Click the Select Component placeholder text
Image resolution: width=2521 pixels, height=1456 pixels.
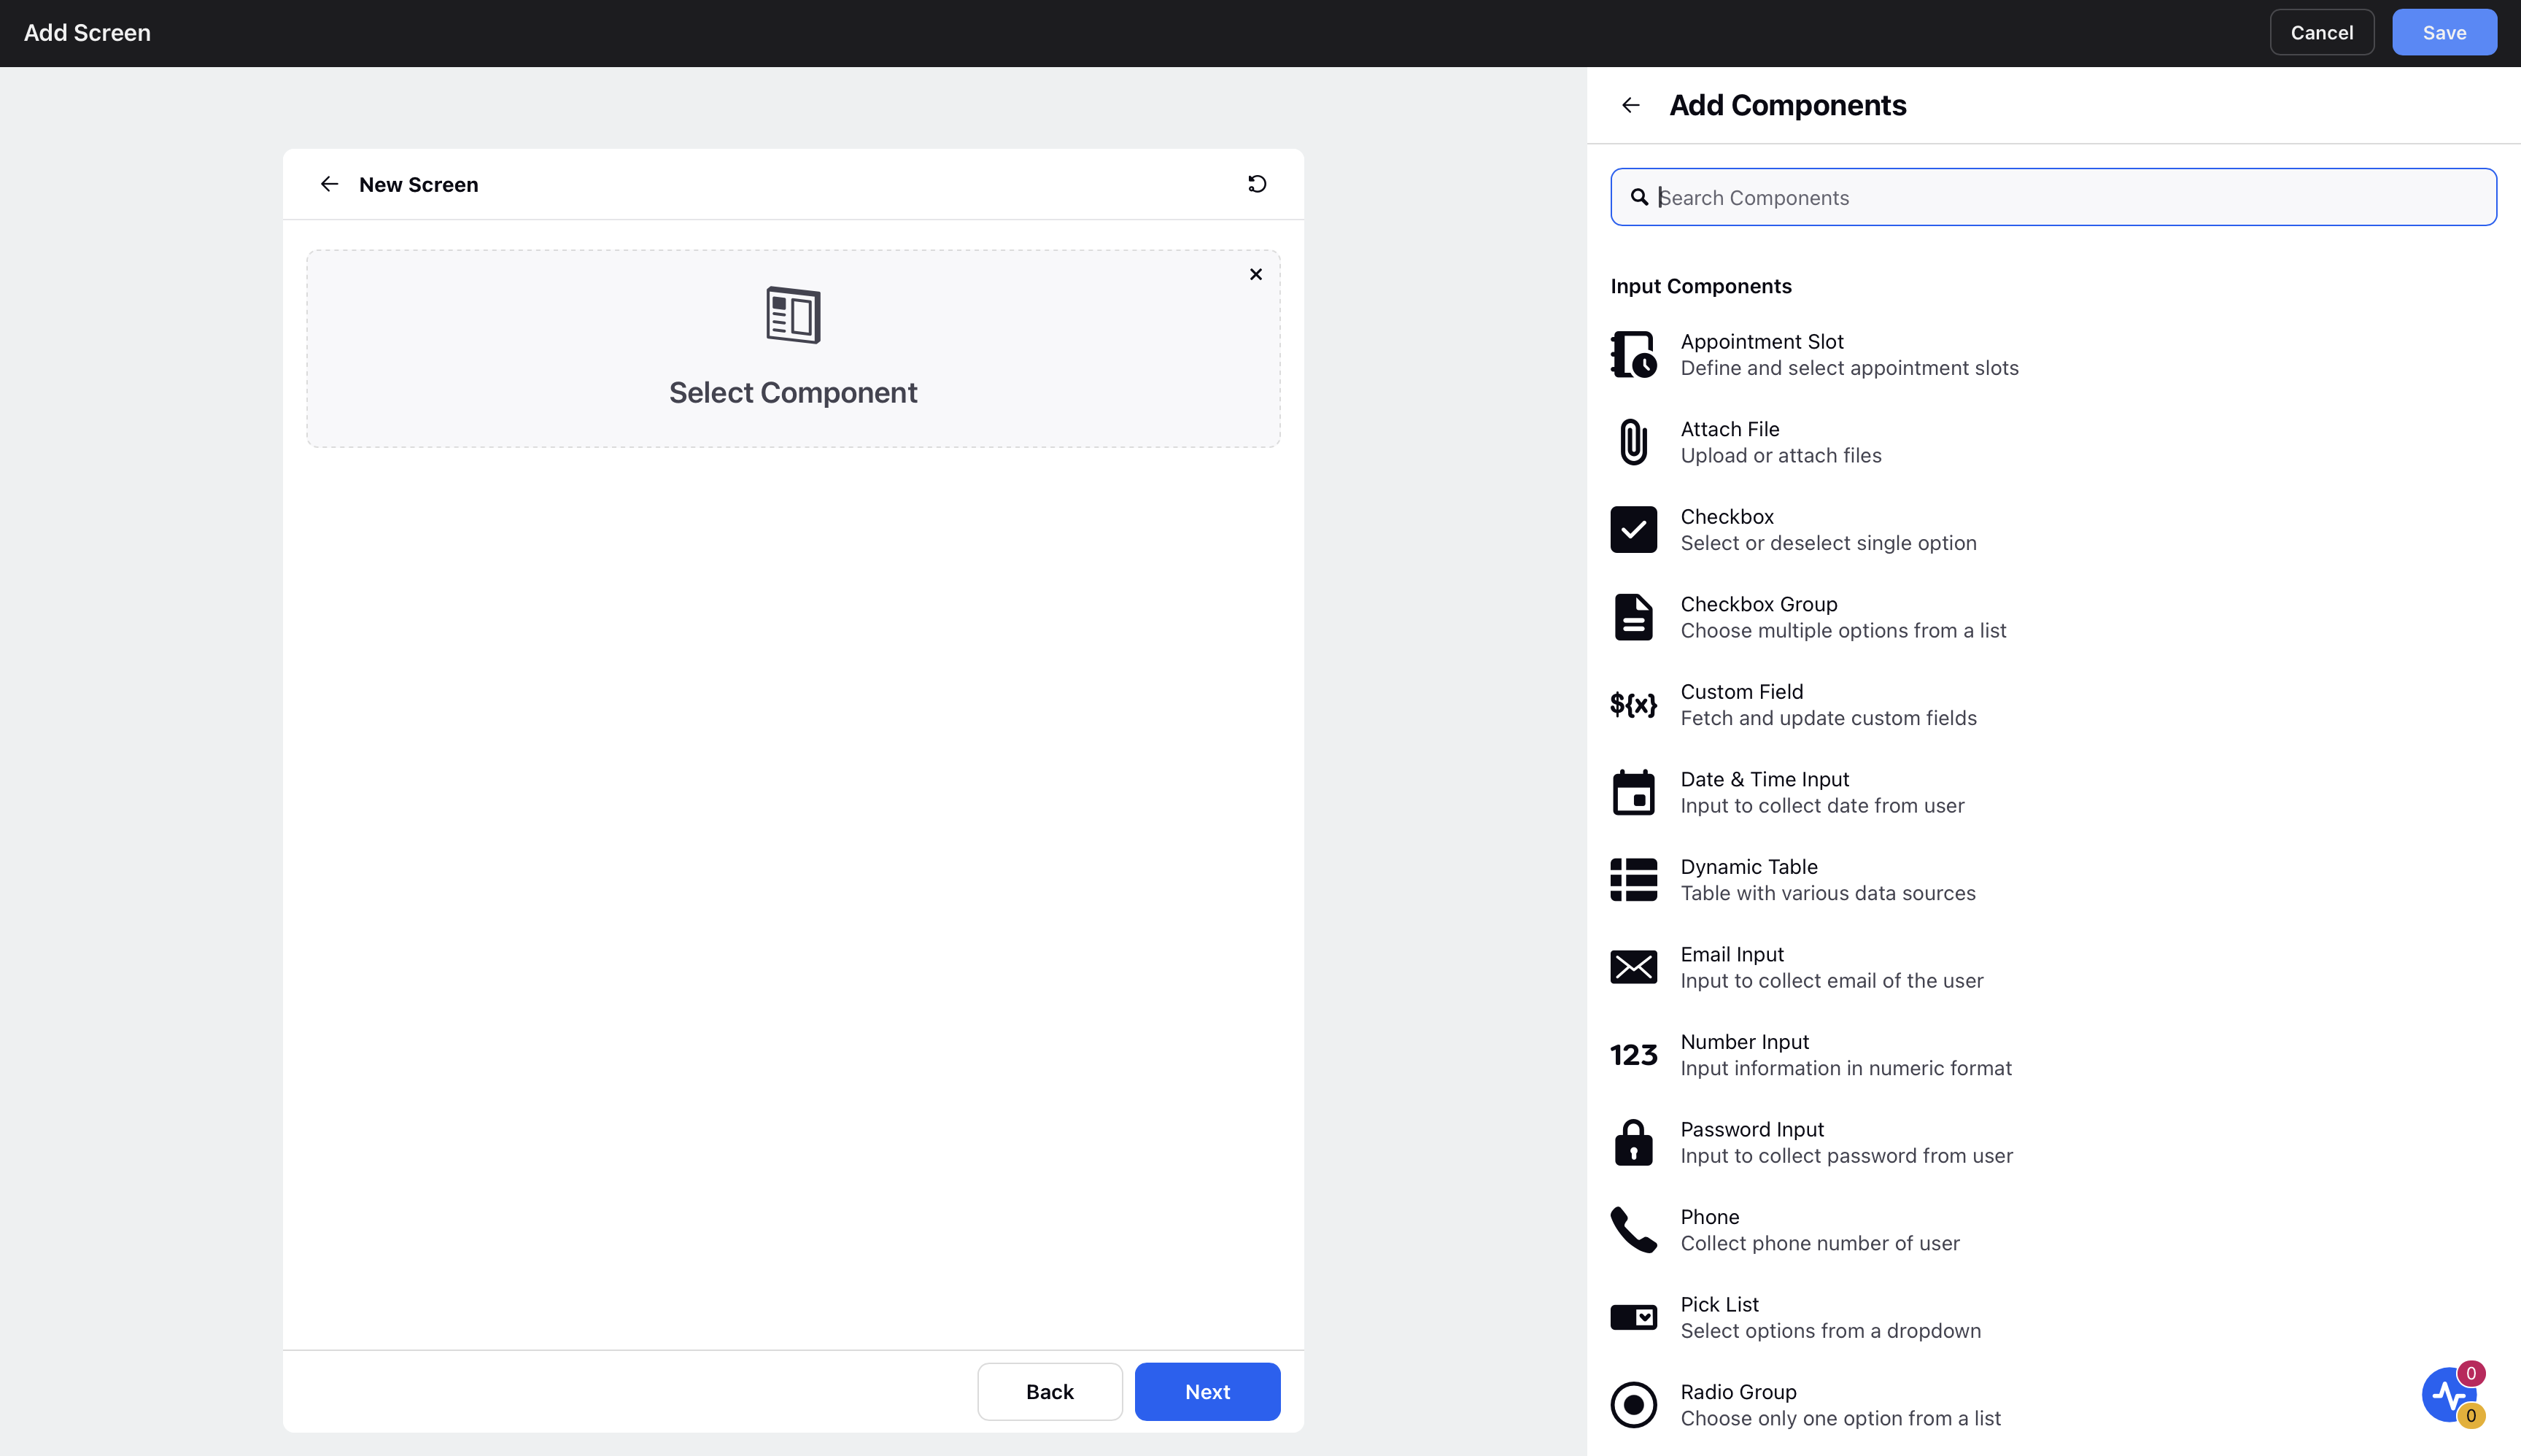[793, 392]
